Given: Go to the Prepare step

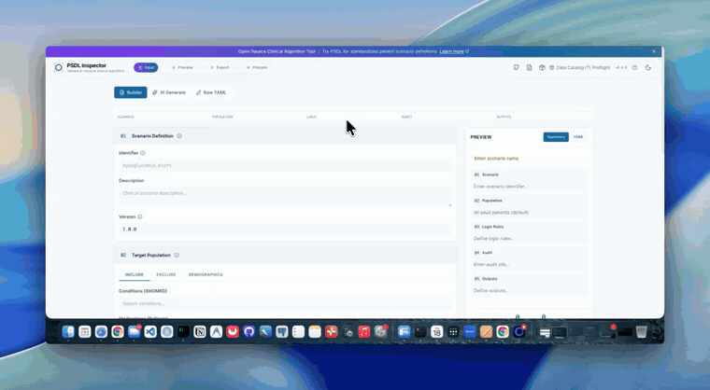Looking at the screenshot, I should click(257, 67).
